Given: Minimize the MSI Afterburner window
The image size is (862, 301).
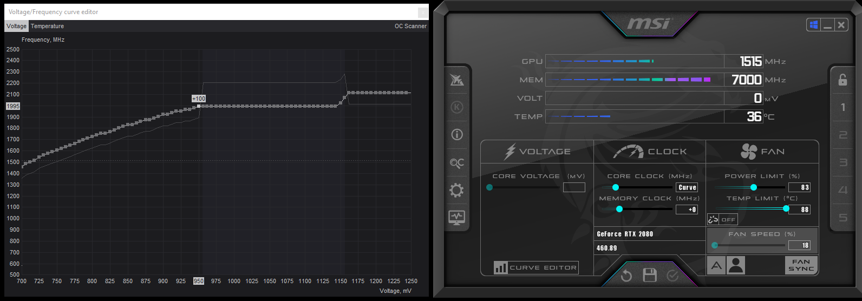Looking at the screenshot, I should pyautogui.click(x=827, y=25).
